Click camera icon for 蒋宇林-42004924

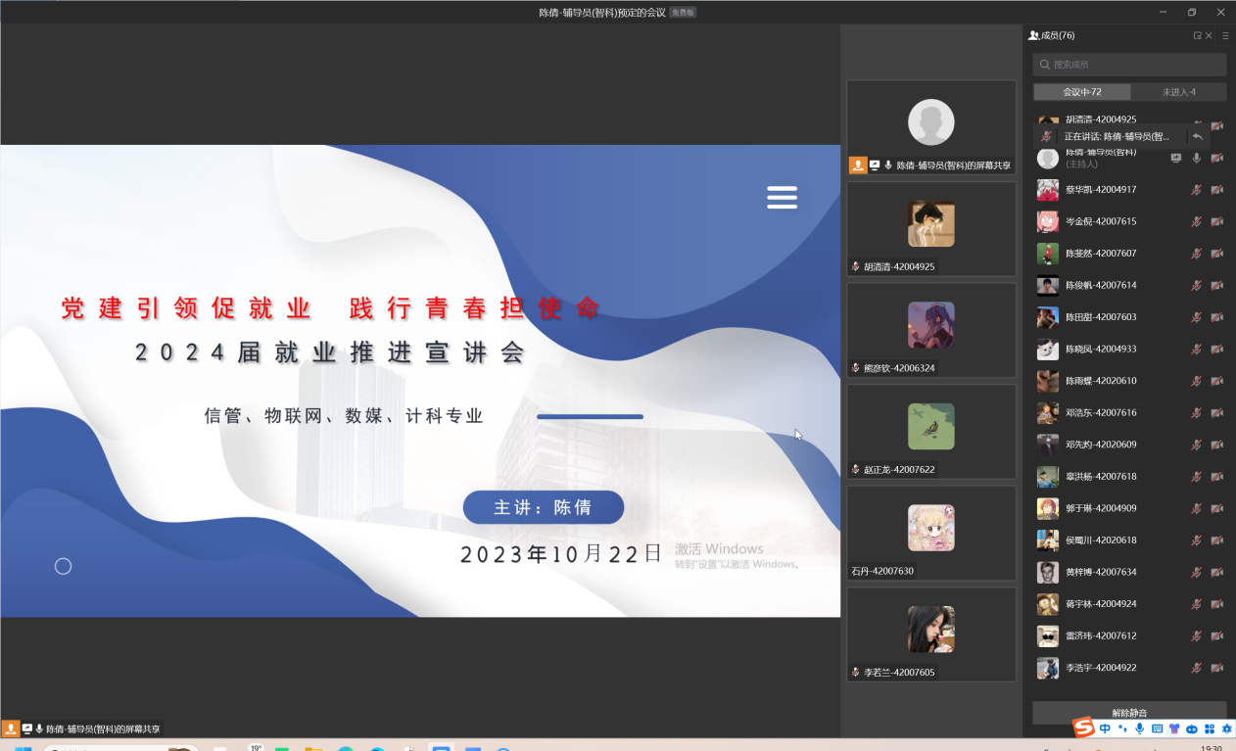(x=1216, y=604)
